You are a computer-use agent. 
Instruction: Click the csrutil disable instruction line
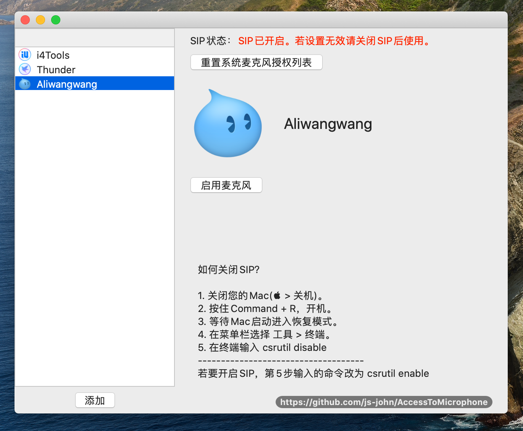(x=262, y=347)
